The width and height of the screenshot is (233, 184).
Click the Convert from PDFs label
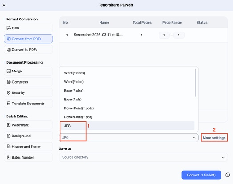27,39
